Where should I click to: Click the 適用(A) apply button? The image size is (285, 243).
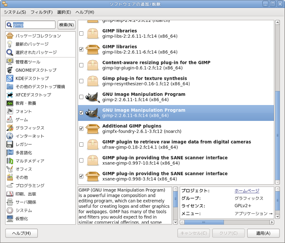pyautogui.click(x=263, y=233)
